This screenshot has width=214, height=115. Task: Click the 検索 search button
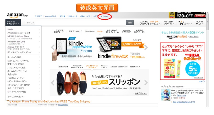(x=130, y=23)
